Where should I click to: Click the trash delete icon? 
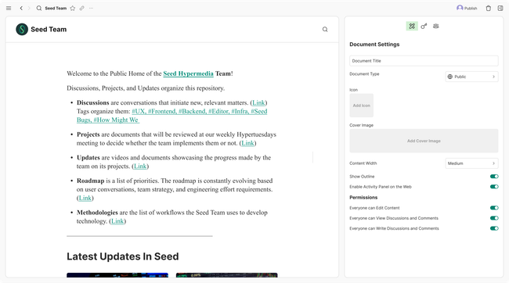coord(488,9)
